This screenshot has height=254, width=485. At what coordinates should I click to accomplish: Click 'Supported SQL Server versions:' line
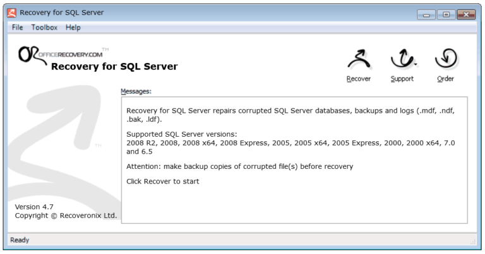pyautogui.click(x=182, y=134)
